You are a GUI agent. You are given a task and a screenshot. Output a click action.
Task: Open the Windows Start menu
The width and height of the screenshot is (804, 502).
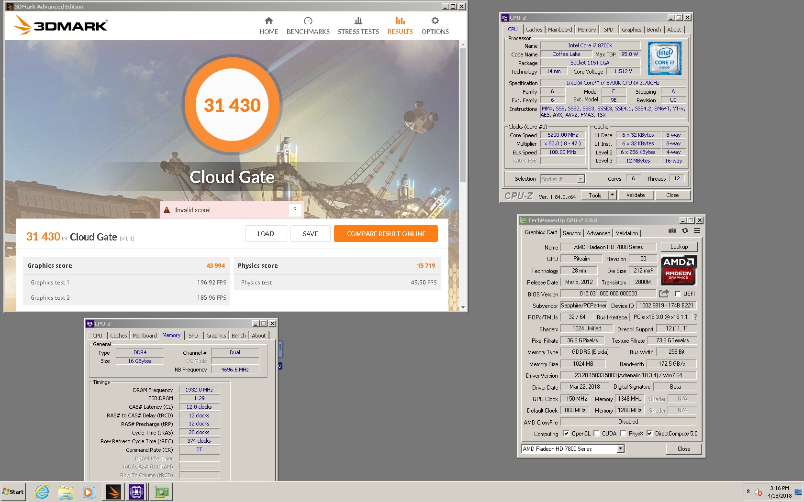point(13,492)
